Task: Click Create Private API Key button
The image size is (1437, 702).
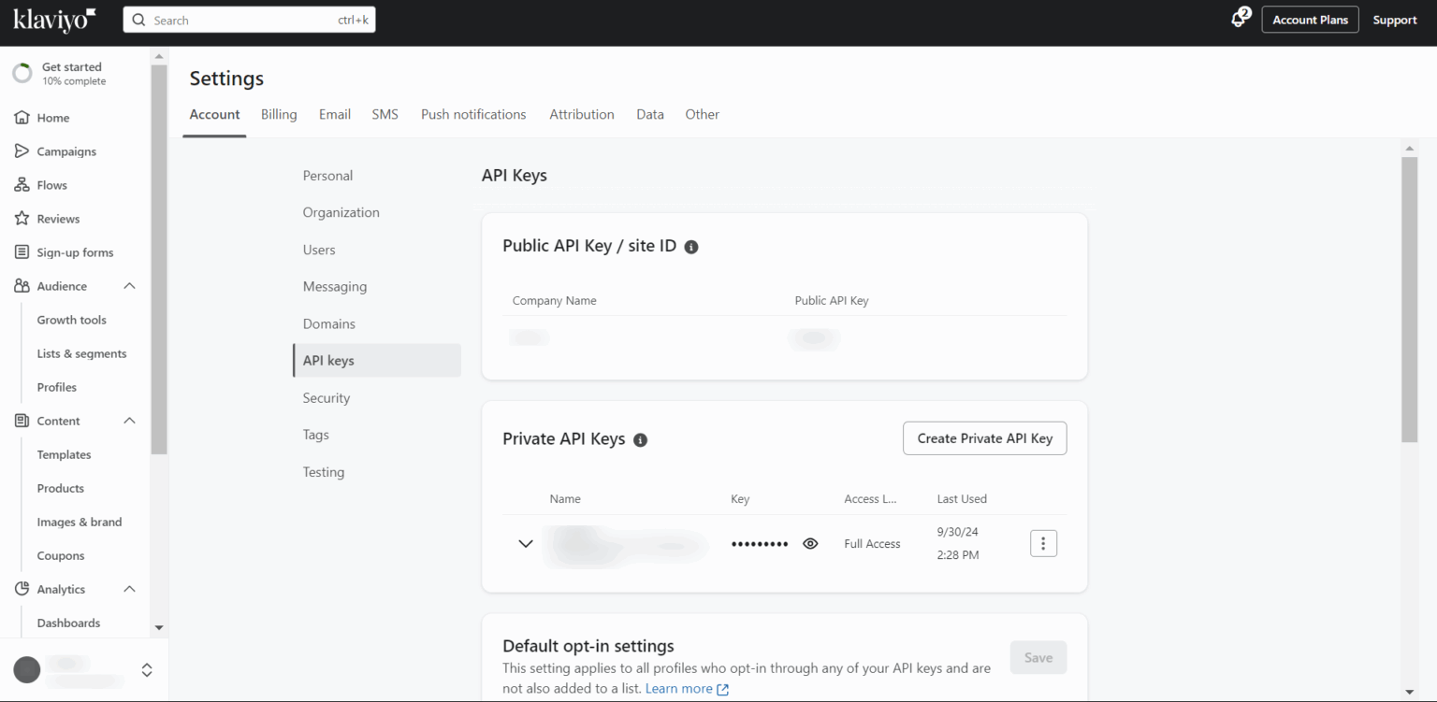Action: click(984, 438)
